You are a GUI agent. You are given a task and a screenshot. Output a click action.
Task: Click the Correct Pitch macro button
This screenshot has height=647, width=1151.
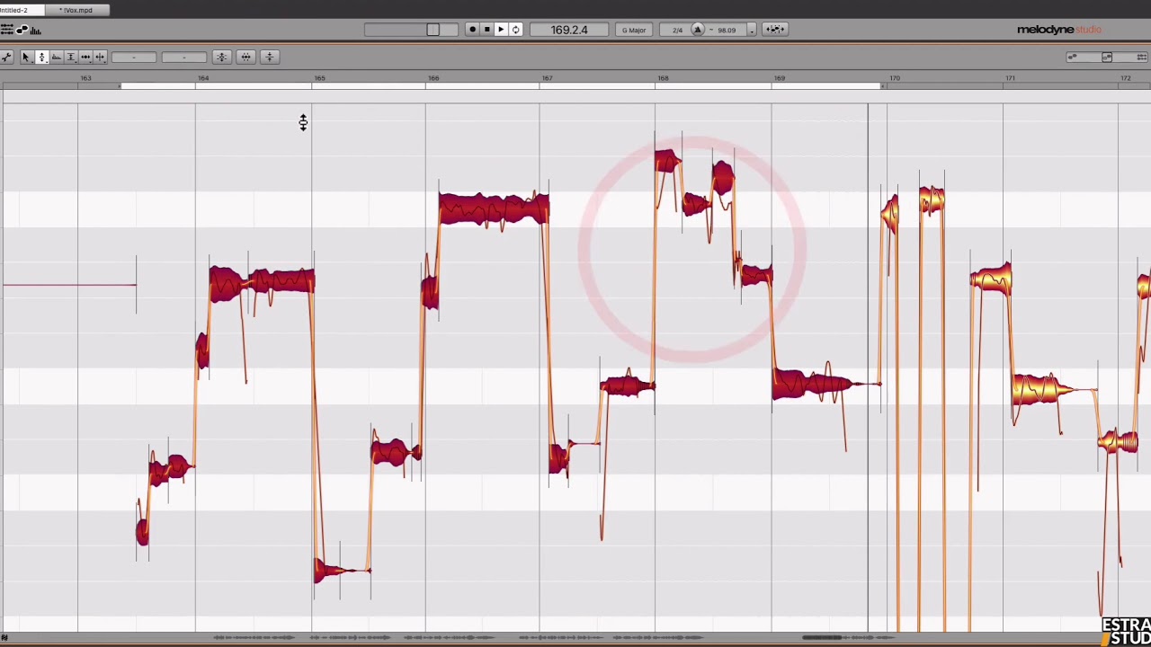coord(222,58)
